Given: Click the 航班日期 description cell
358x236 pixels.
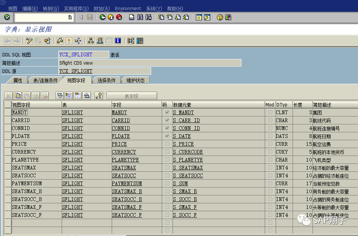Looking at the screenshot, I should 322,136.
